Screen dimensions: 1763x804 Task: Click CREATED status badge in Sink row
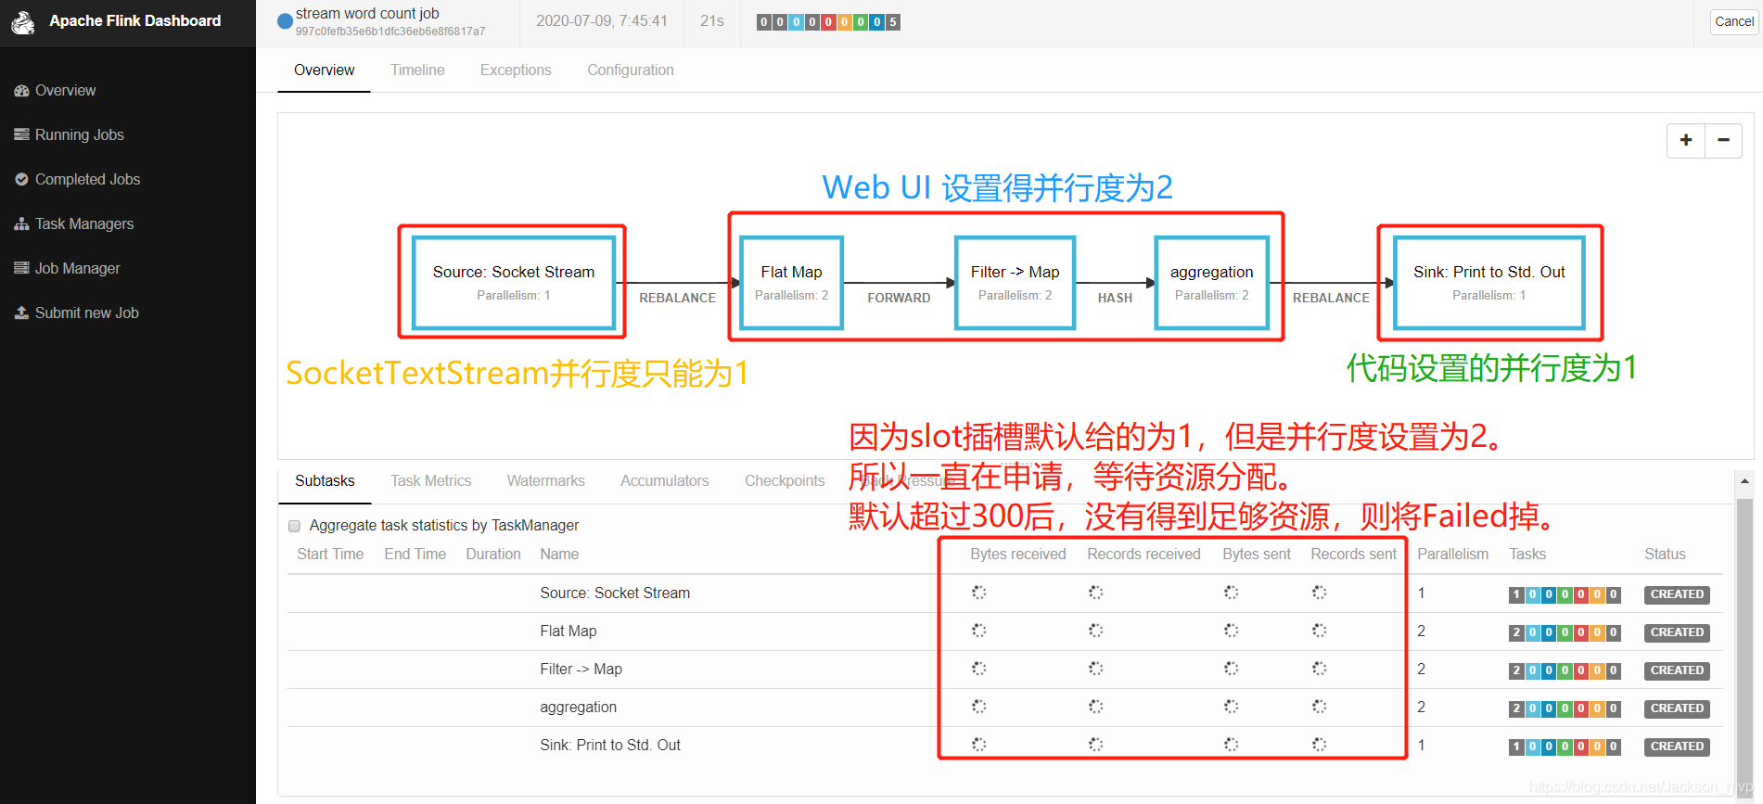pos(1677,747)
